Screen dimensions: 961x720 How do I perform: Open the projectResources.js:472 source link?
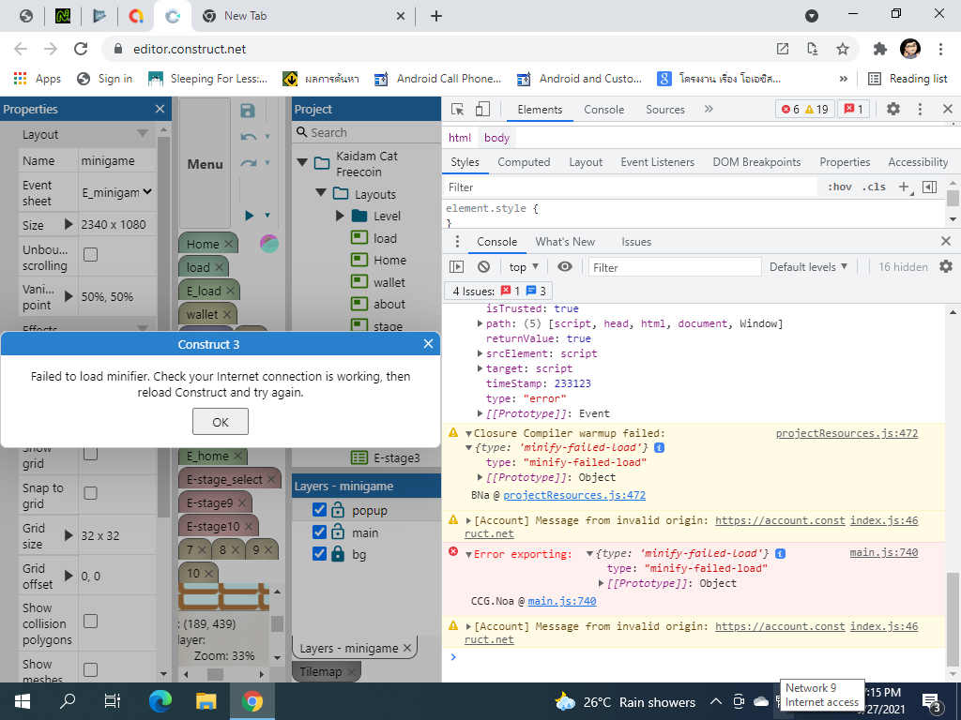coord(847,433)
